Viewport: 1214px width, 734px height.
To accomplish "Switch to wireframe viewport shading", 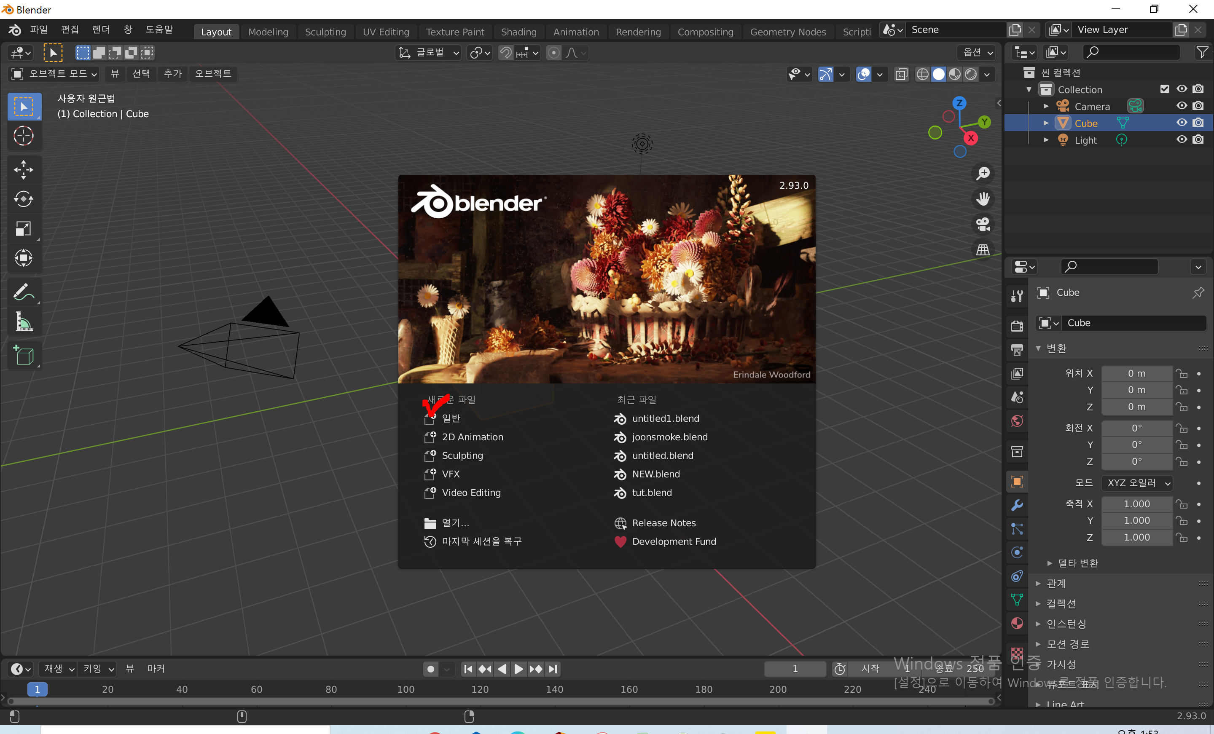I will click(x=922, y=74).
